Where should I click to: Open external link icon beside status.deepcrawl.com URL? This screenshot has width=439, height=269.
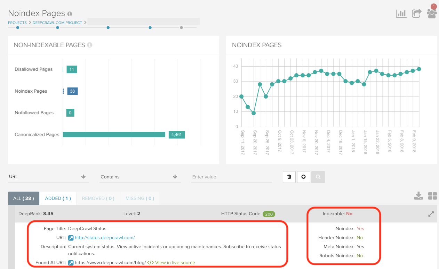71,238
